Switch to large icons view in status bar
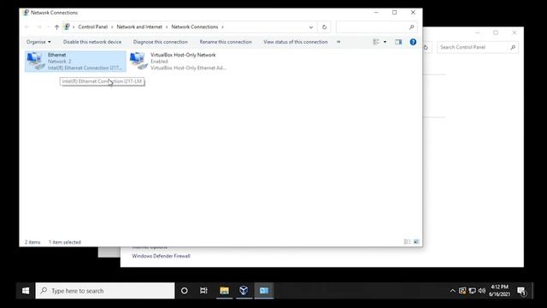 [416, 241]
